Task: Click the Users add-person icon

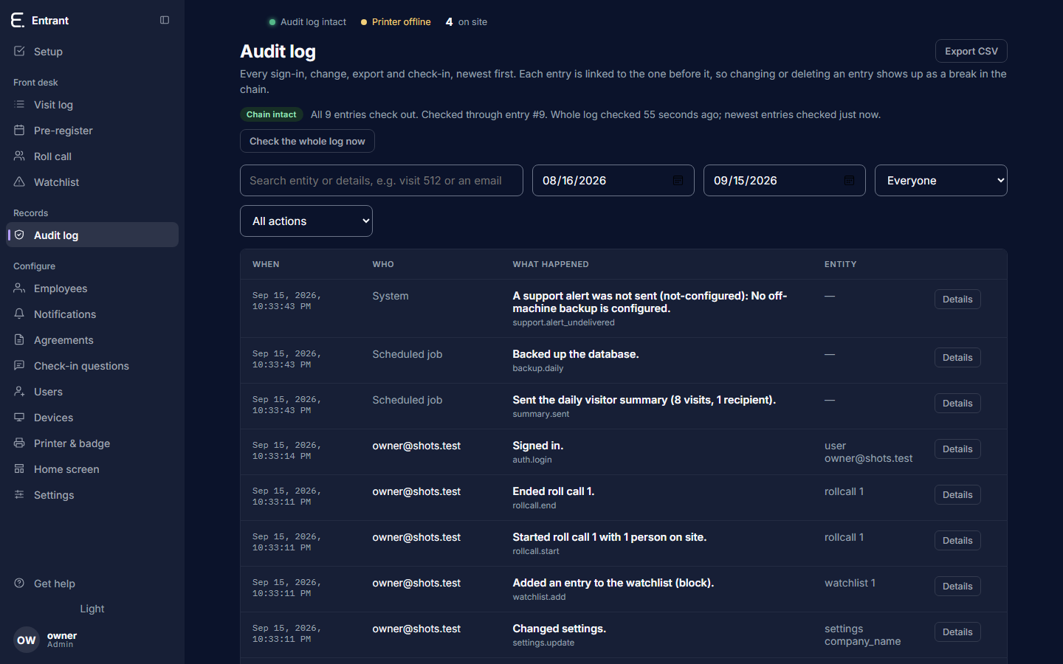Action: pos(19,391)
